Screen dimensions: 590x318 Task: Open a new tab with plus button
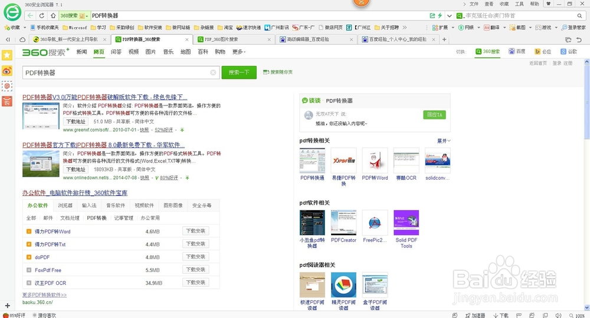[444, 39]
